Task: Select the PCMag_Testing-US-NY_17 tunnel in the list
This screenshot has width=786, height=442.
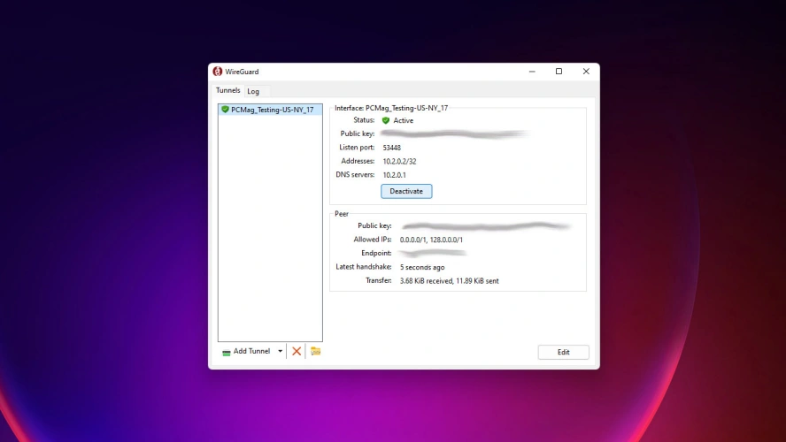Action: tap(272, 110)
